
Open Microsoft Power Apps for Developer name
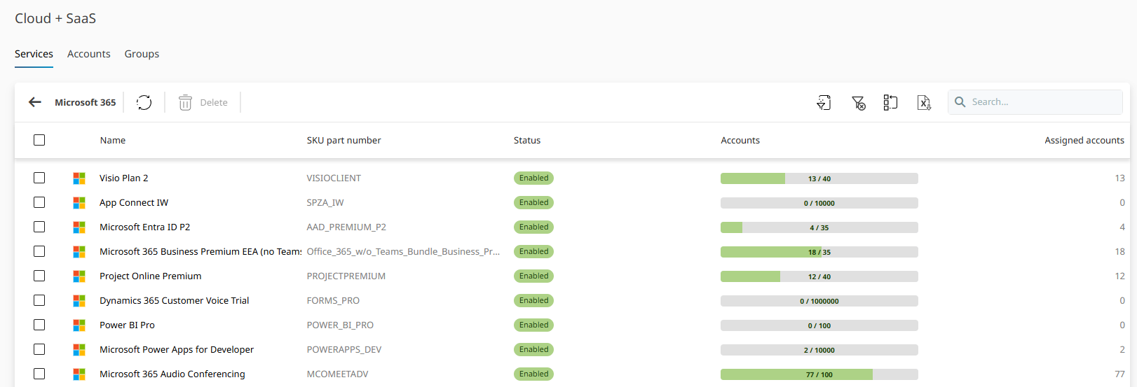(177, 349)
